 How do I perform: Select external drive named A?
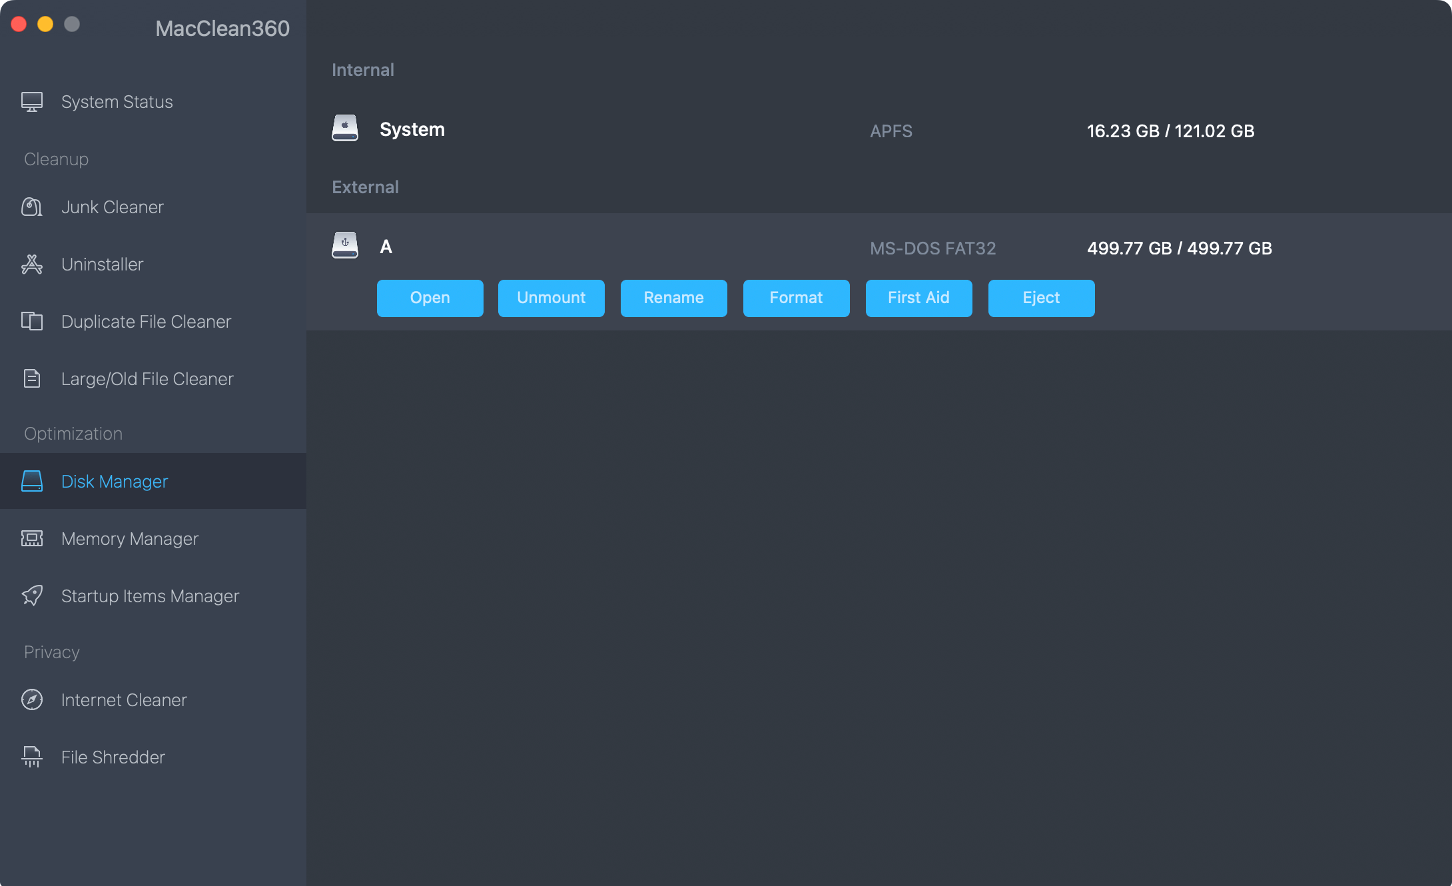pyautogui.click(x=386, y=247)
